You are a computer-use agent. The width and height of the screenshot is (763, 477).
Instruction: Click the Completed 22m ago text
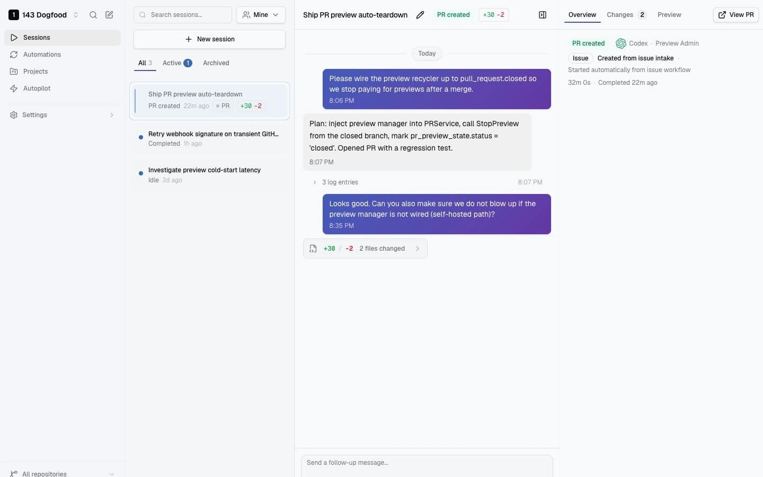pyautogui.click(x=627, y=83)
